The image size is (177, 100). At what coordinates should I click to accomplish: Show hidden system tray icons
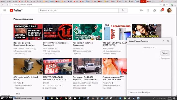pyautogui.click(x=157, y=98)
